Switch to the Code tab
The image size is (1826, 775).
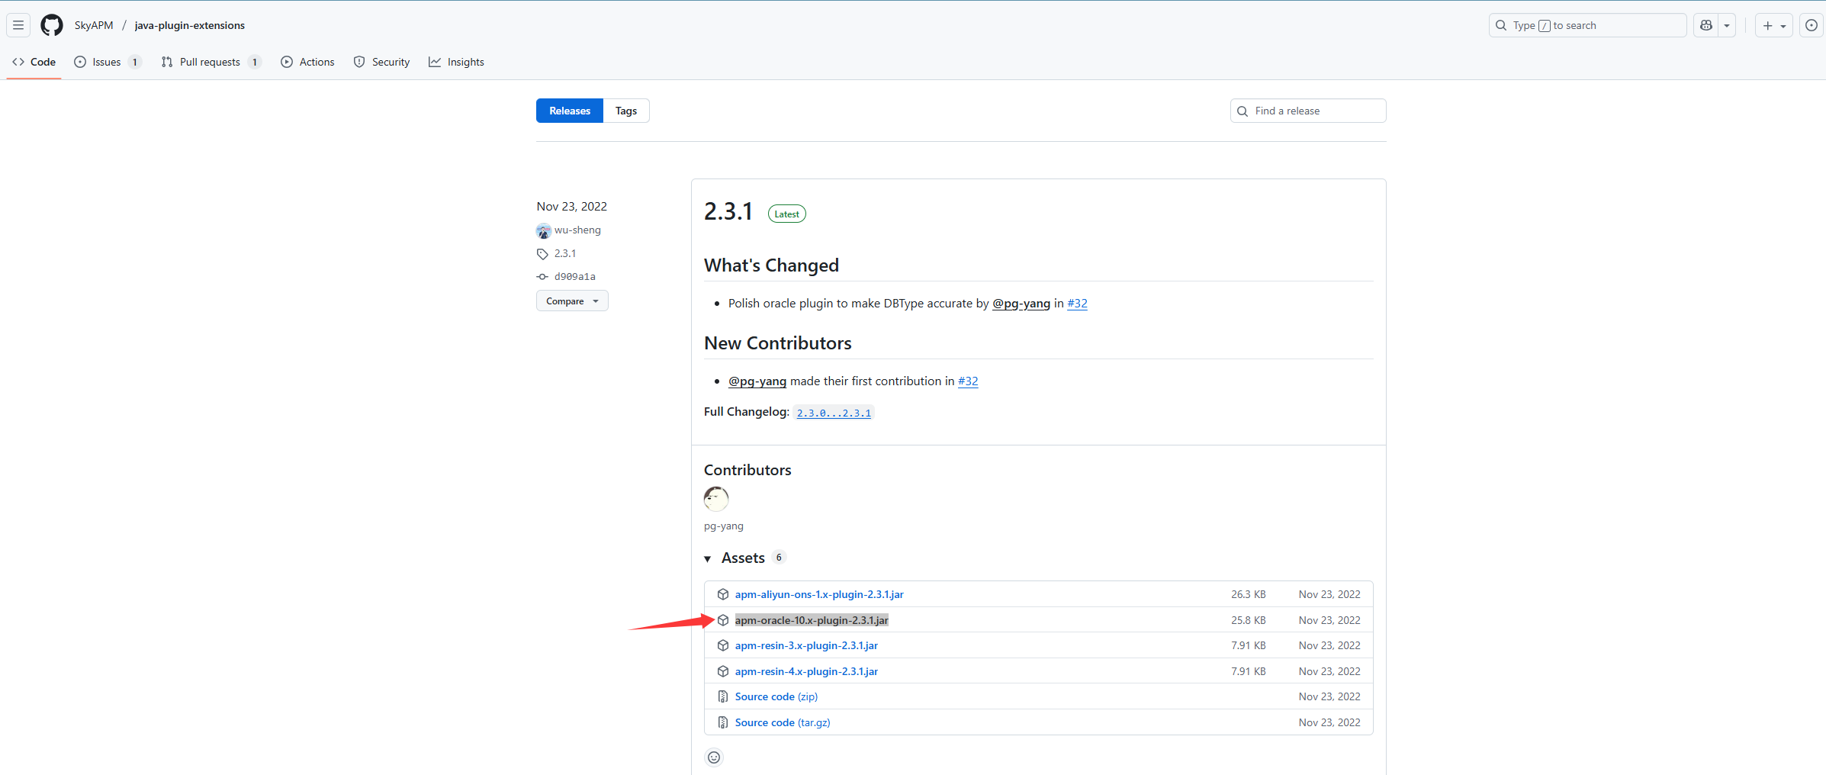coord(34,62)
